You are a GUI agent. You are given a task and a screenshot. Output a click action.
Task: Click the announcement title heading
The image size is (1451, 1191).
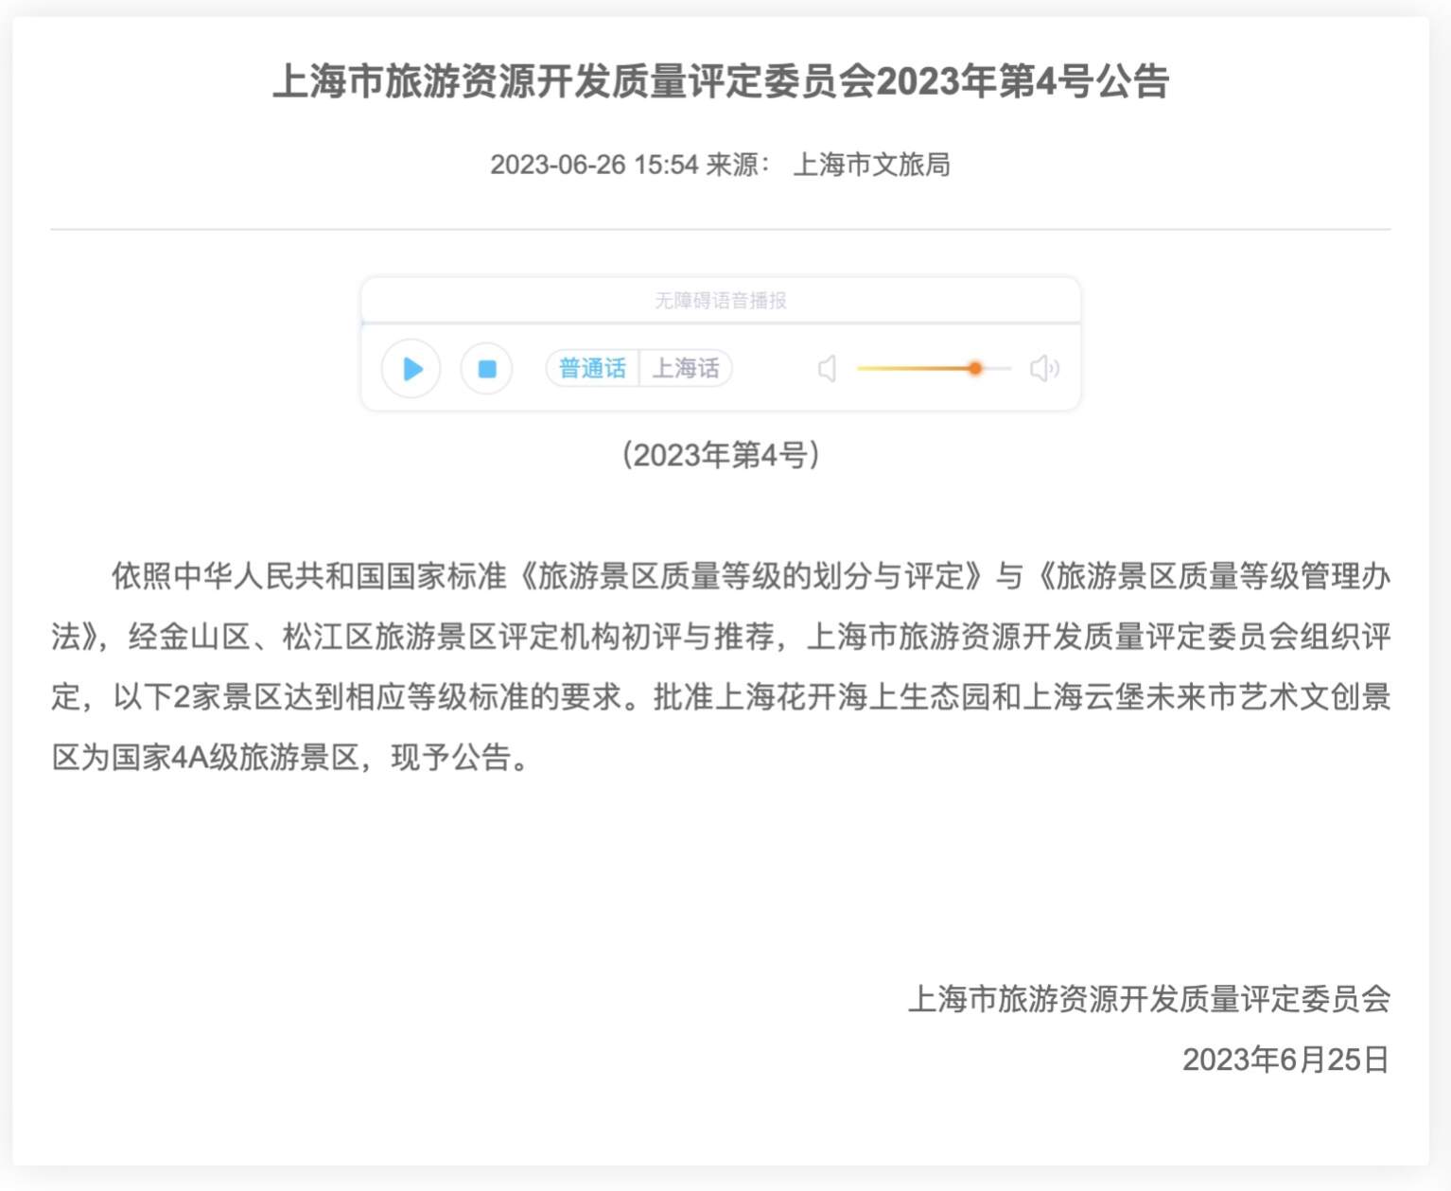[x=721, y=81]
